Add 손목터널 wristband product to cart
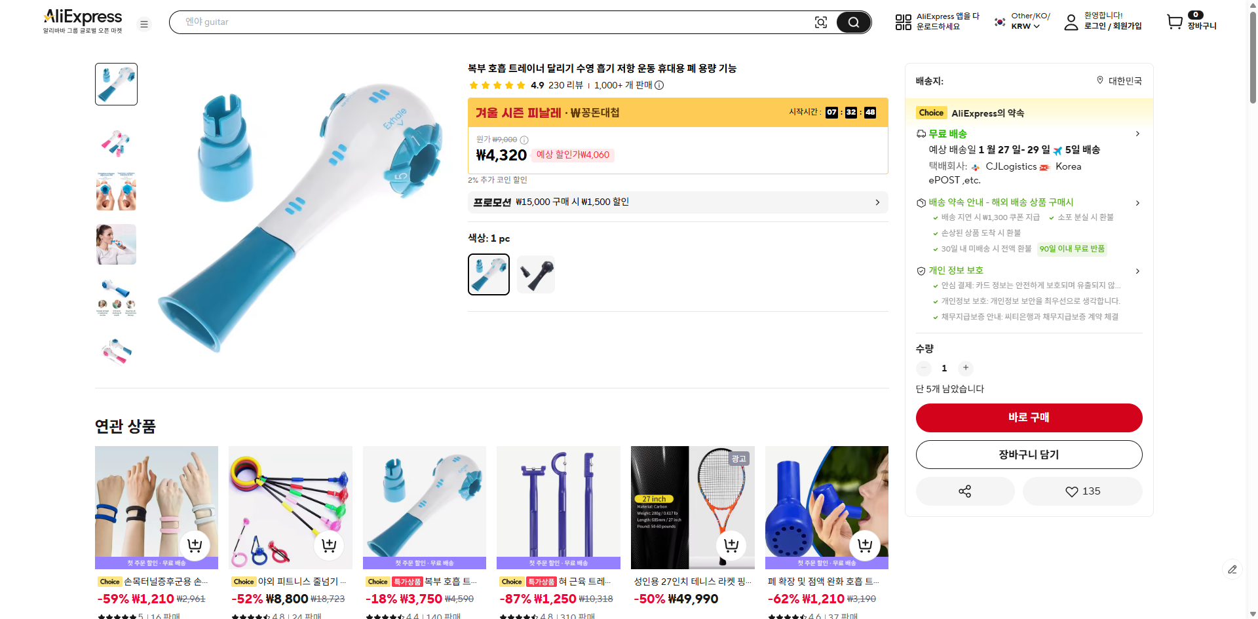 pos(194,544)
